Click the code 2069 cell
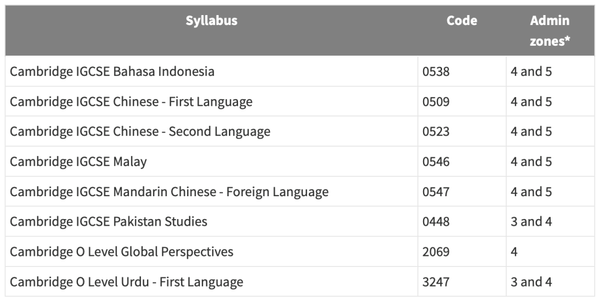 click(436, 252)
